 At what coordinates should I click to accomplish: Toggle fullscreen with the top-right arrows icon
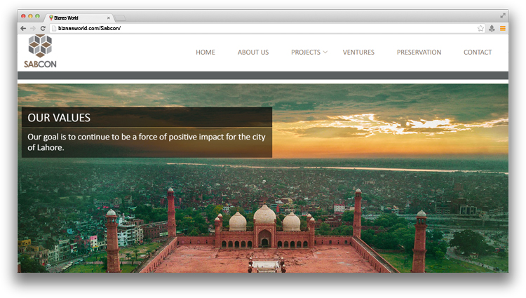point(502,15)
